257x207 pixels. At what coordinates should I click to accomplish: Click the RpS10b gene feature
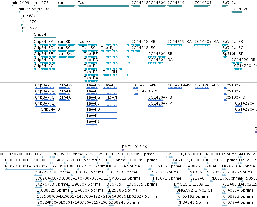[x=225, y=6]
